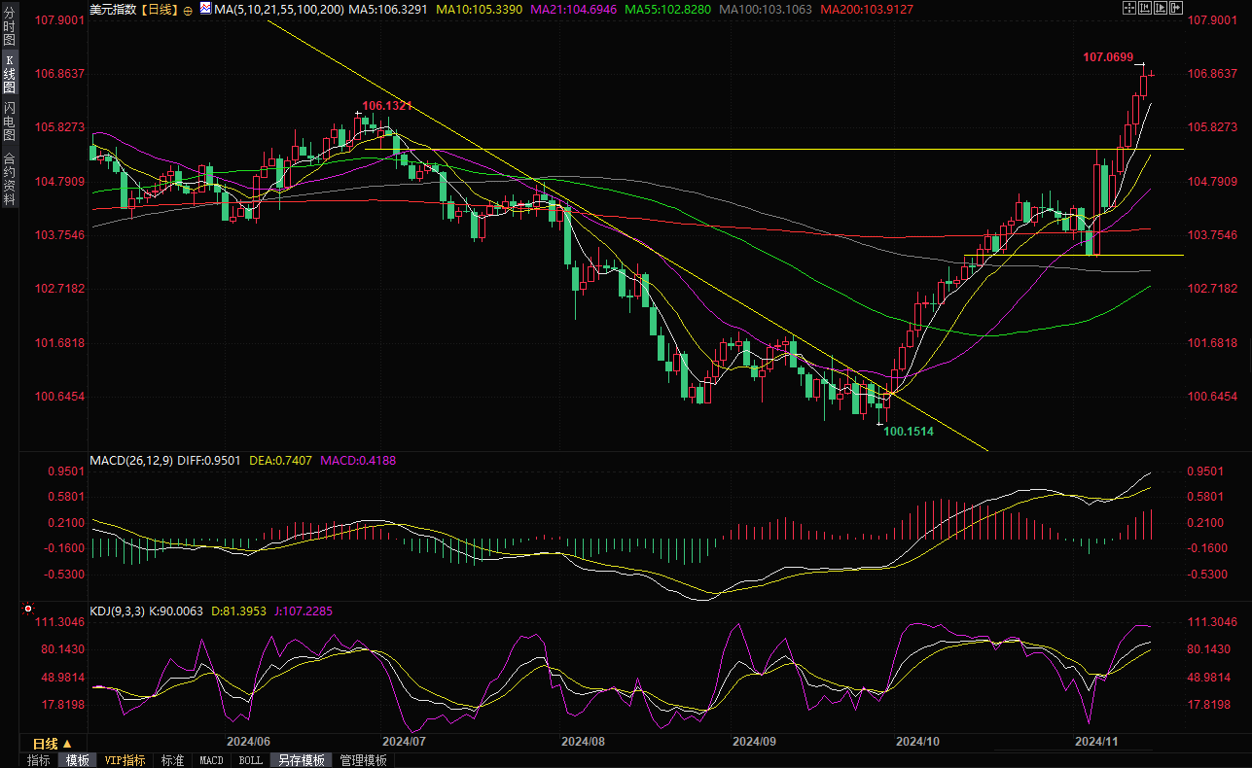Click the shrink chart range icon
Viewport: 1252px width, 768px height.
(x=1145, y=9)
